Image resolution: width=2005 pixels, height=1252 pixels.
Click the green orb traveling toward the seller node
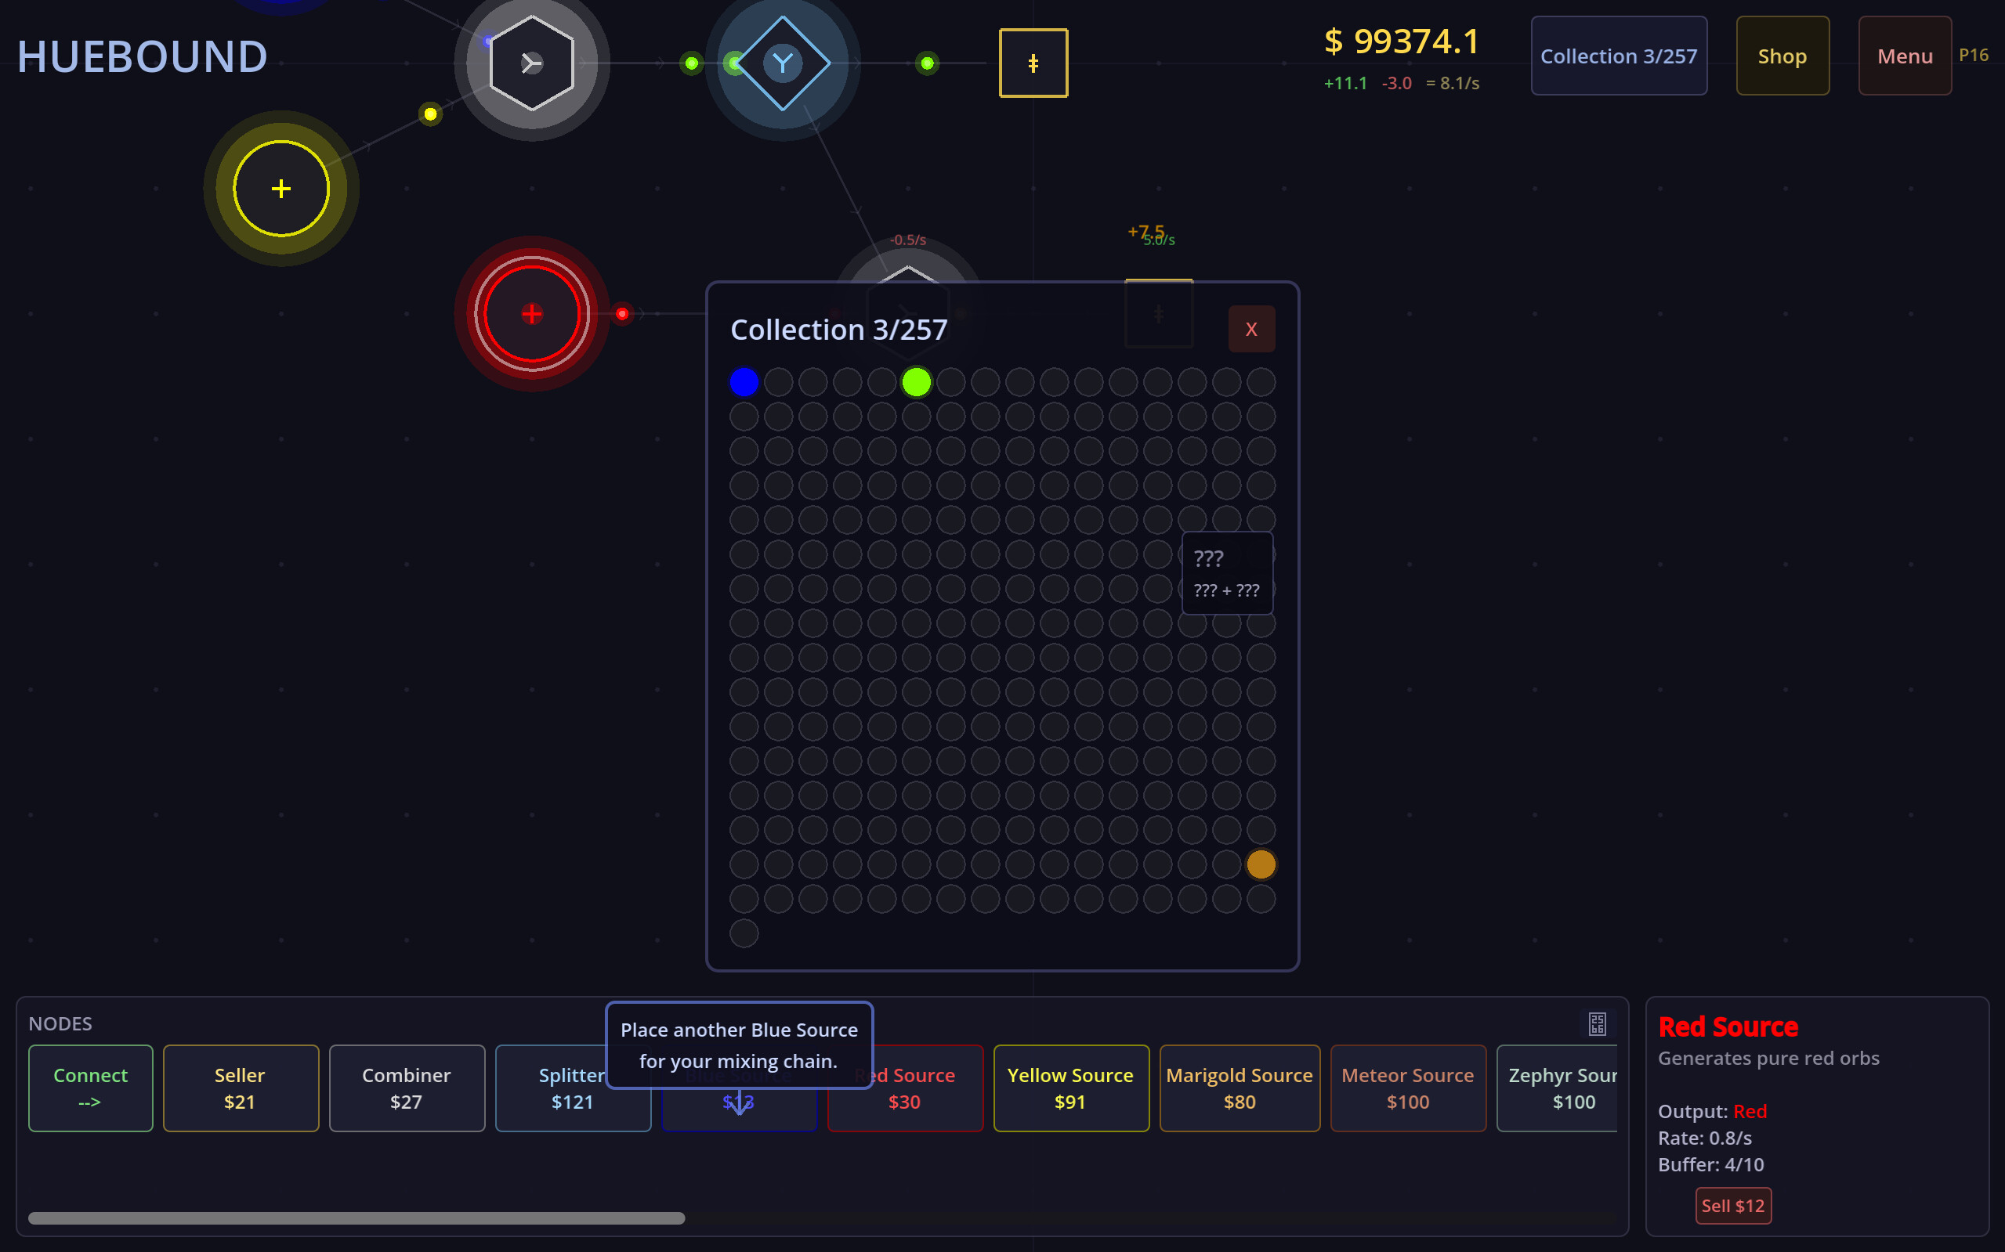927,63
